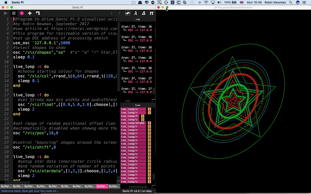Click the Run playback triangle icon

pyautogui.click(x=5, y=13)
